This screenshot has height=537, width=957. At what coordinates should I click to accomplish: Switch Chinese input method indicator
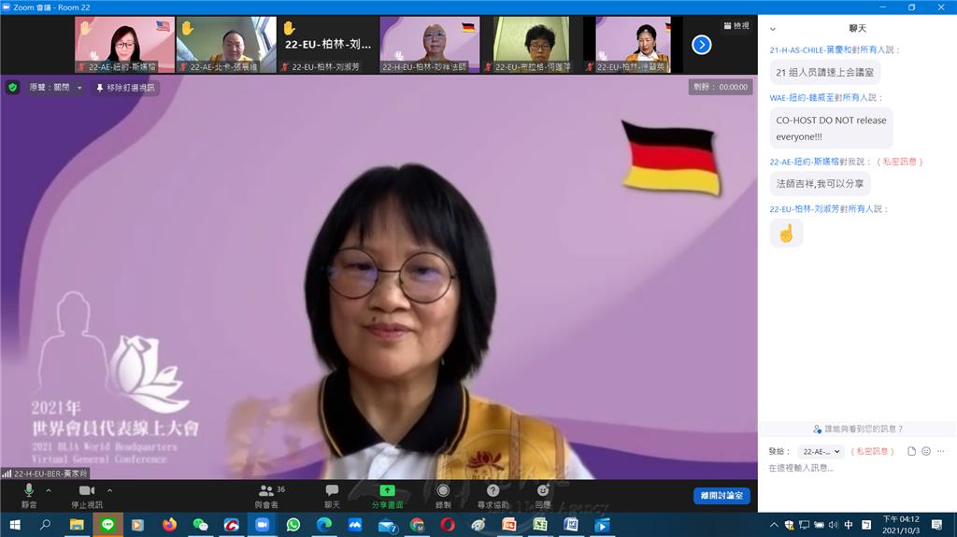[849, 525]
